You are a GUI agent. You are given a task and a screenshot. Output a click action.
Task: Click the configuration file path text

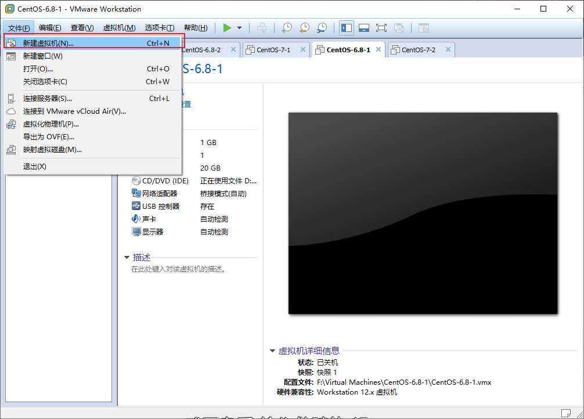[x=404, y=382]
